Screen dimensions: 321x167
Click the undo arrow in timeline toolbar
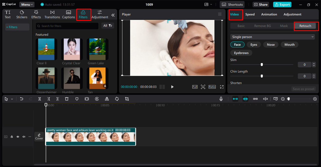22,99
